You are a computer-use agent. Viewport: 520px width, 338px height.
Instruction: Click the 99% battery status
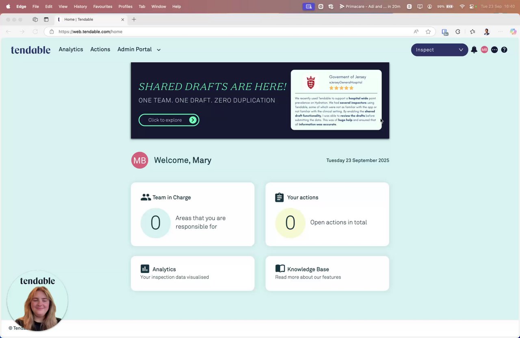445,6
